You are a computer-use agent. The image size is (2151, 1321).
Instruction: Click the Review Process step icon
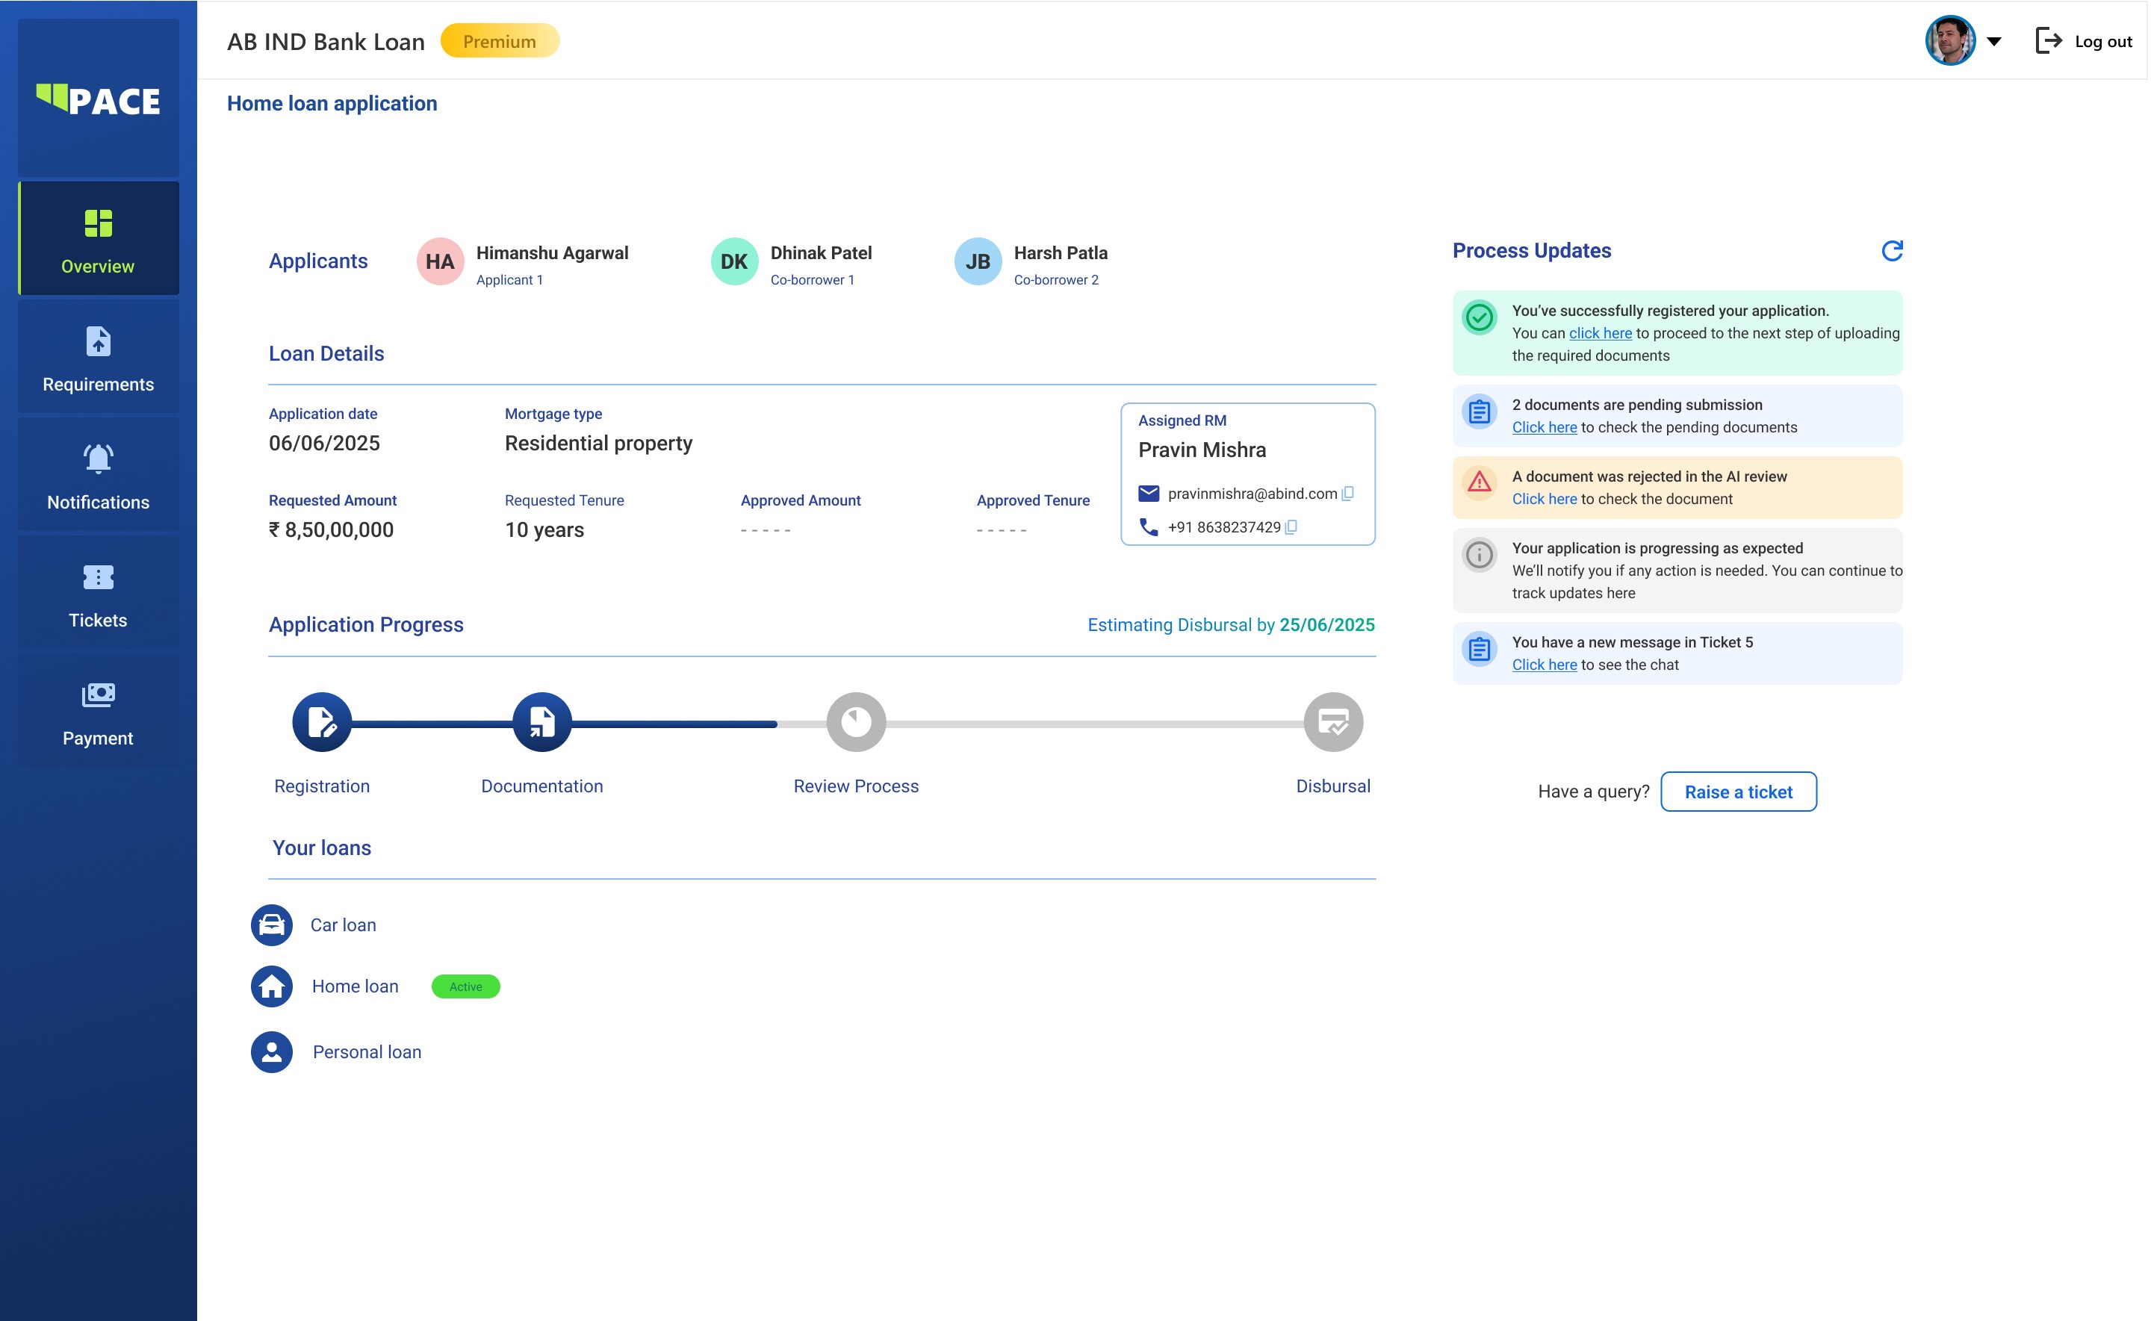pos(855,721)
